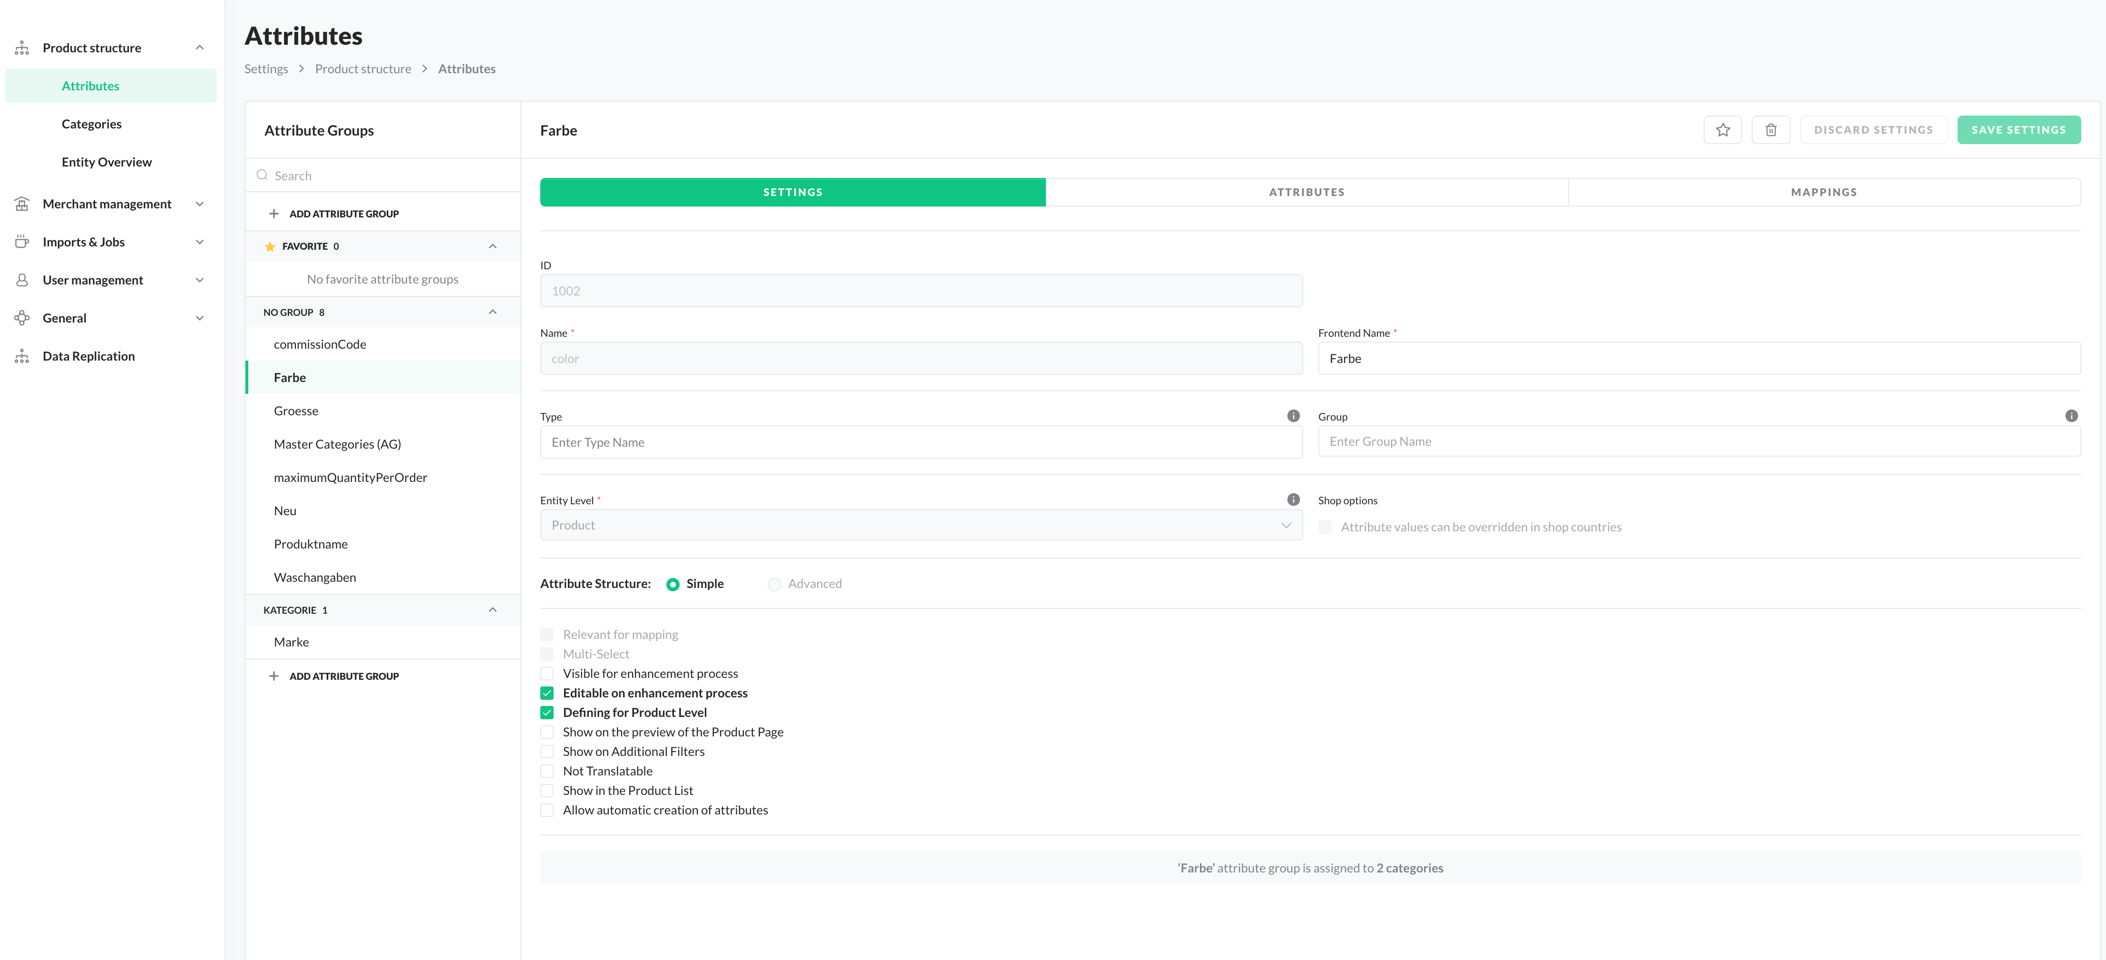Click the SAVE SETTINGS button

coord(2018,130)
